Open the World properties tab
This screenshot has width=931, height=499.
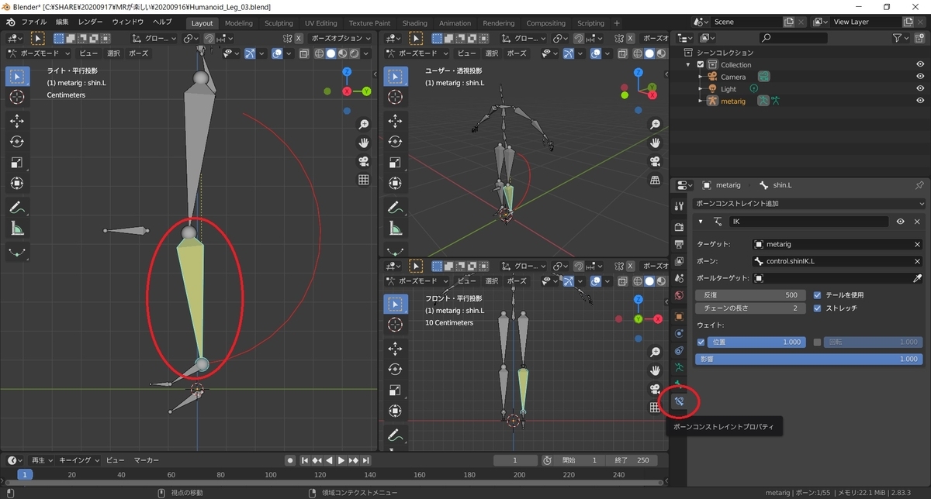click(x=680, y=295)
